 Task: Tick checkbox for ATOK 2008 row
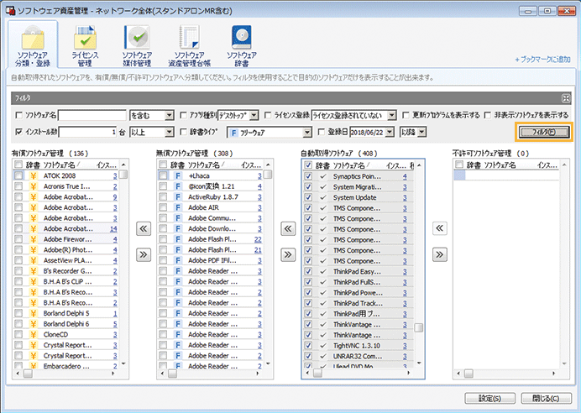pyautogui.click(x=18, y=175)
